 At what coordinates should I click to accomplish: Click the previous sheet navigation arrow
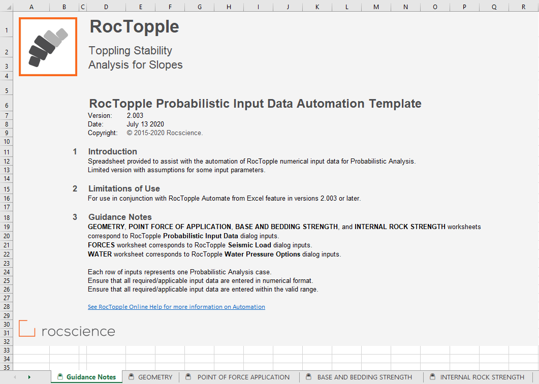pos(15,377)
